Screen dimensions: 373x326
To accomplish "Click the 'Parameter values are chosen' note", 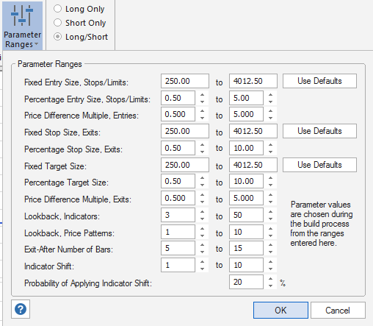I will (322, 224).
